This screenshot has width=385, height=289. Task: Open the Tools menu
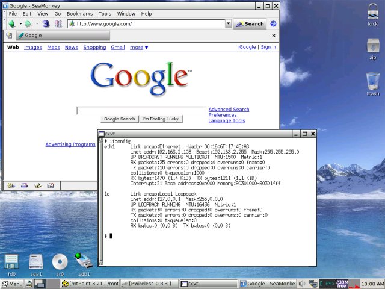105,14
